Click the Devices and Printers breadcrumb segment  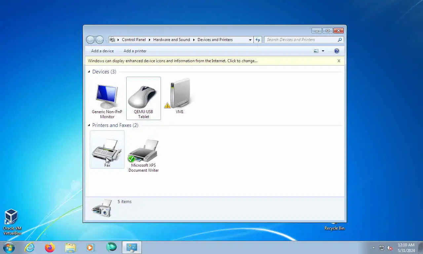click(215, 40)
